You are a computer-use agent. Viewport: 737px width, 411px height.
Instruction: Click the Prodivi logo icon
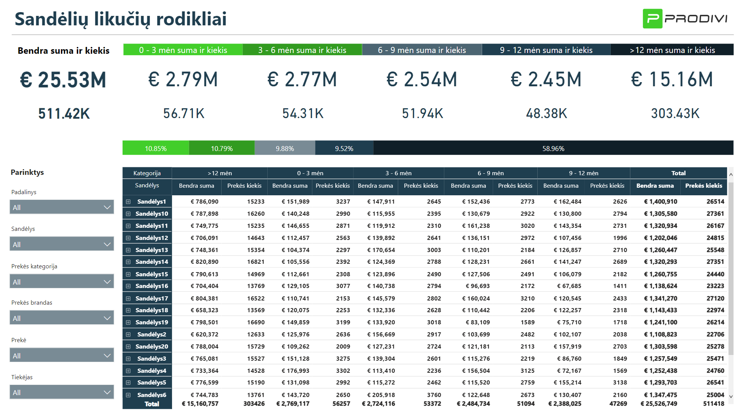(652, 19)
